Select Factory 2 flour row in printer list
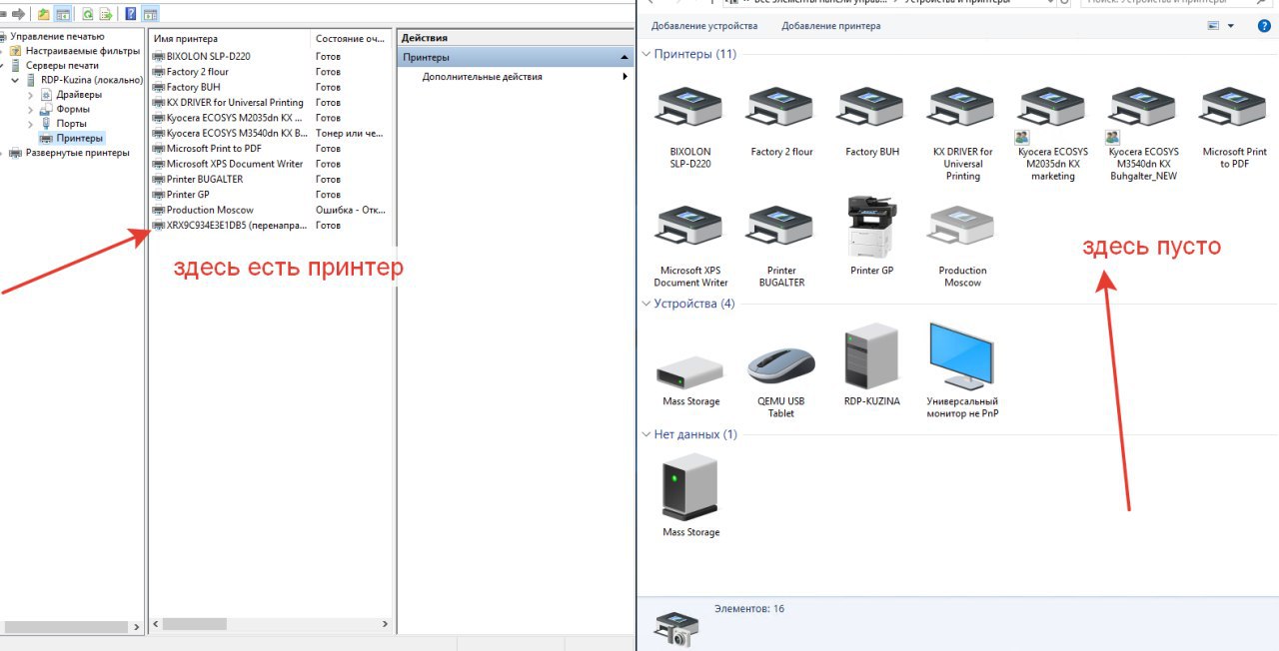The image size is (1279, 651). click(x=270, y=72)
